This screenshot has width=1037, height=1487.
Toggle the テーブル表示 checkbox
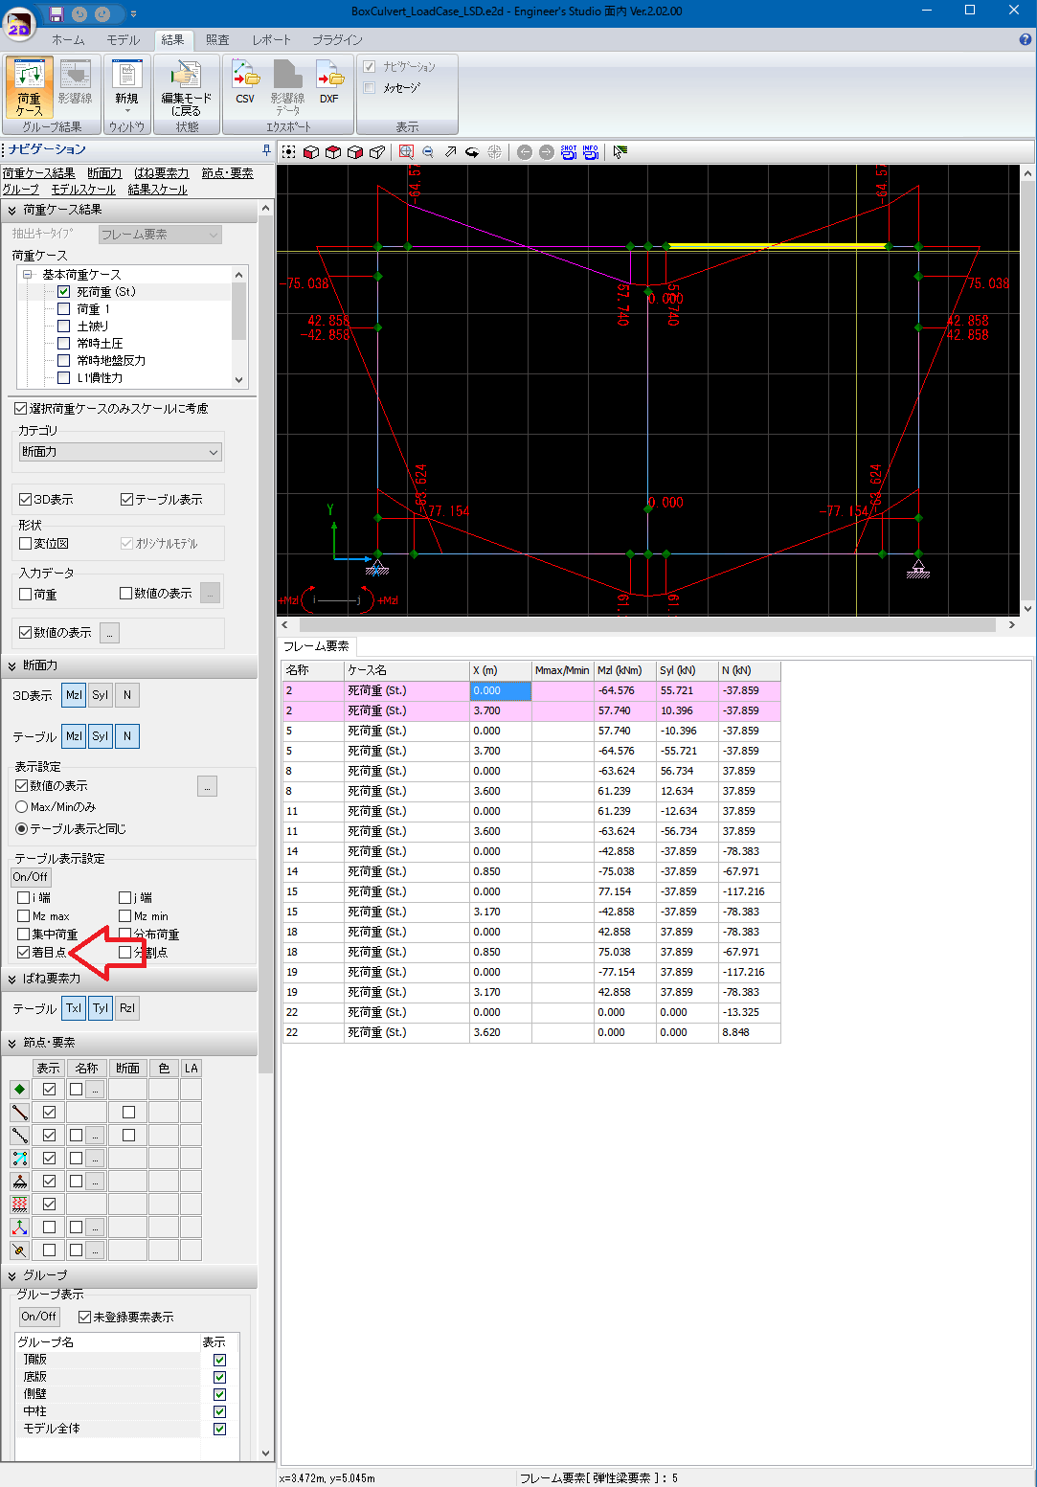click(126, 500)
